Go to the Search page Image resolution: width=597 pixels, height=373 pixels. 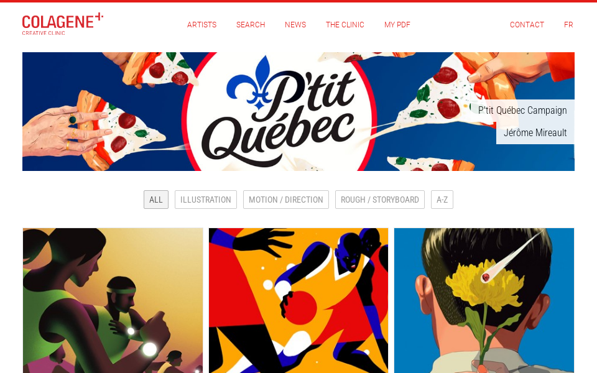point(251,25)
